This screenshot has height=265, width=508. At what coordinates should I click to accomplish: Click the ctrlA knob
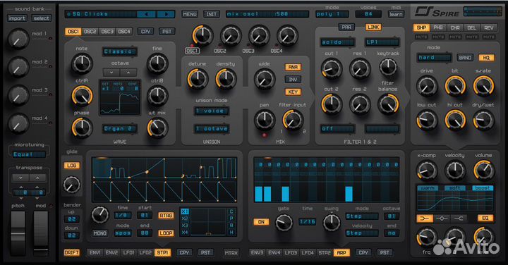point(82,96)
